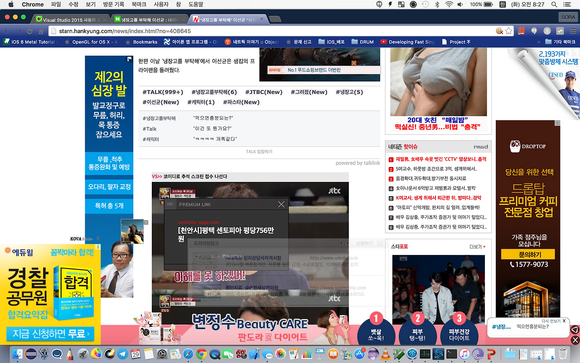Open the browser home page icon
This screenshot has height=363, width=580.
pos(41,31)
